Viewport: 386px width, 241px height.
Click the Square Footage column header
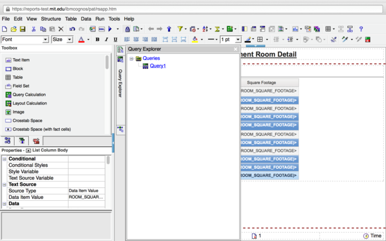261,82
